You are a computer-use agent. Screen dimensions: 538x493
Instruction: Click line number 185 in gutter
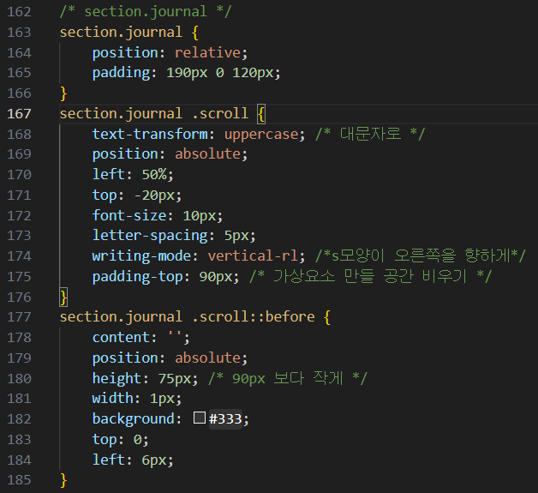(19, 480)
